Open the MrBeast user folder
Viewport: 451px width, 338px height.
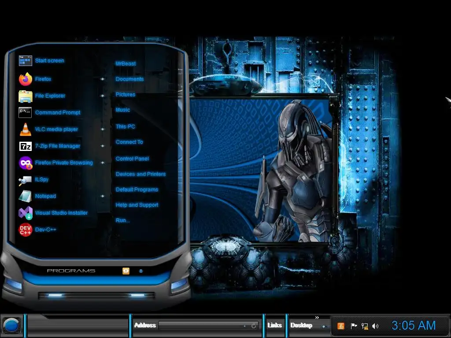(126, 64)
